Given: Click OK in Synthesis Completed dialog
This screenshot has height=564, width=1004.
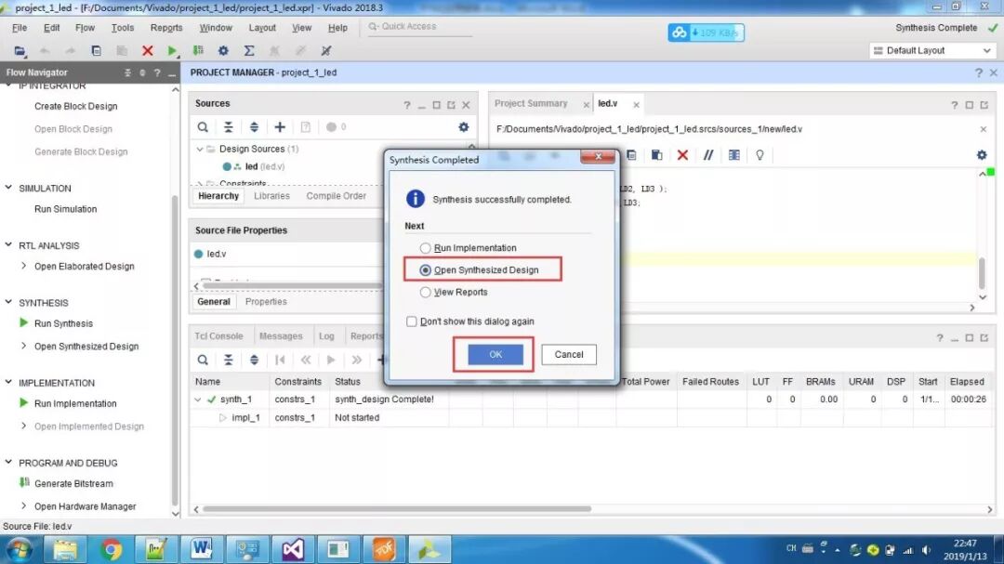Looking at the screenshot, I should 495,354.
